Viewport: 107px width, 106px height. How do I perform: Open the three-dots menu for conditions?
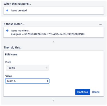tap(100, 25)
